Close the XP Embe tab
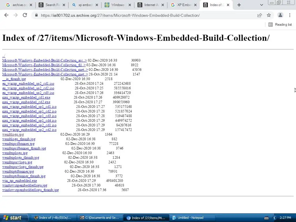This screenshot has height=222, width=296. click(196, 5)
